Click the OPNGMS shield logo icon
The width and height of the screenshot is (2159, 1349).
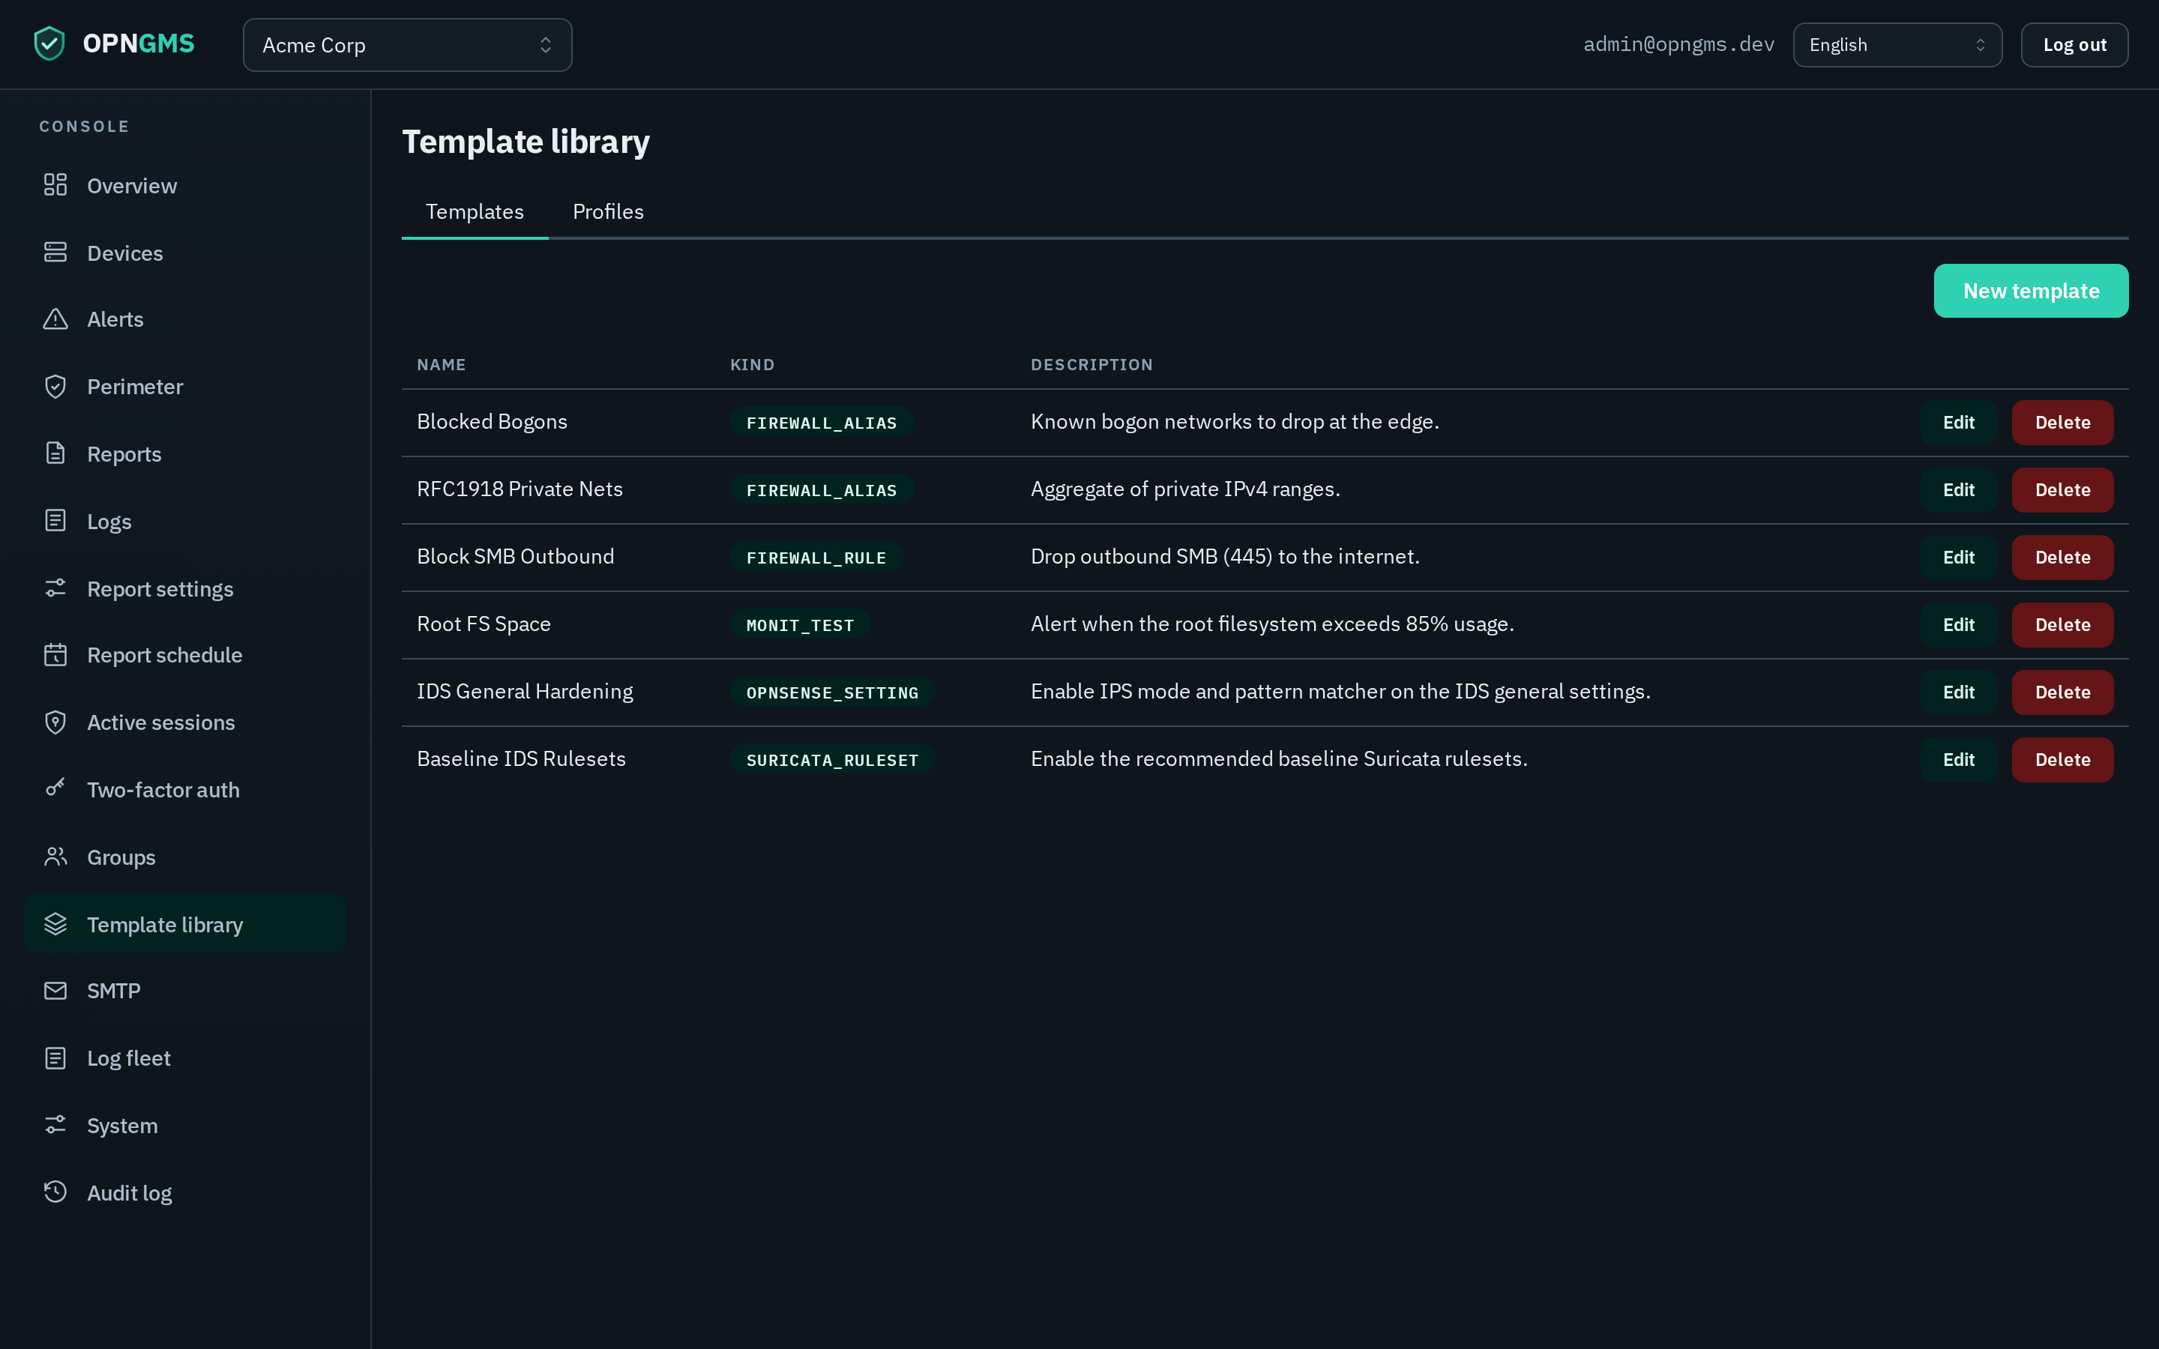pos(49,43)
